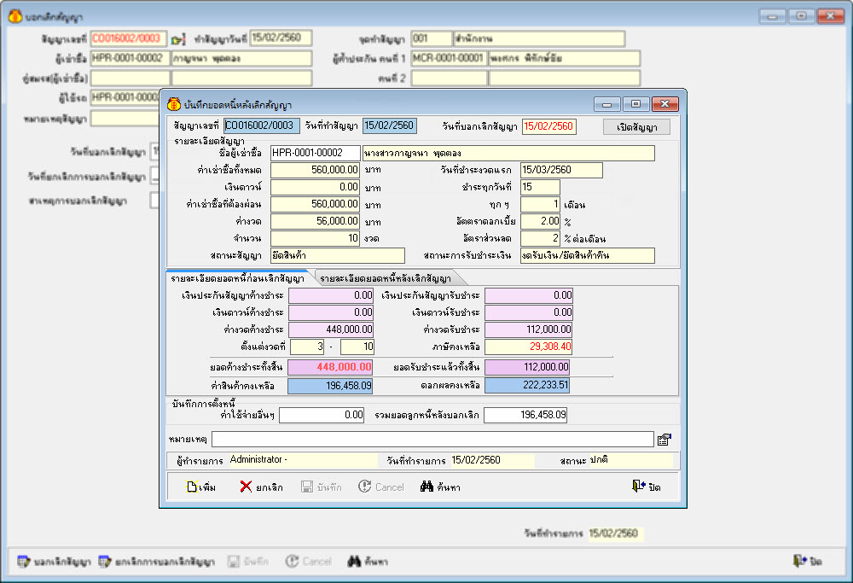This screenshot has width=853, height=583.
Task: Click the ค่างวด field showing 56,000.00
Action: coord(316,221)
